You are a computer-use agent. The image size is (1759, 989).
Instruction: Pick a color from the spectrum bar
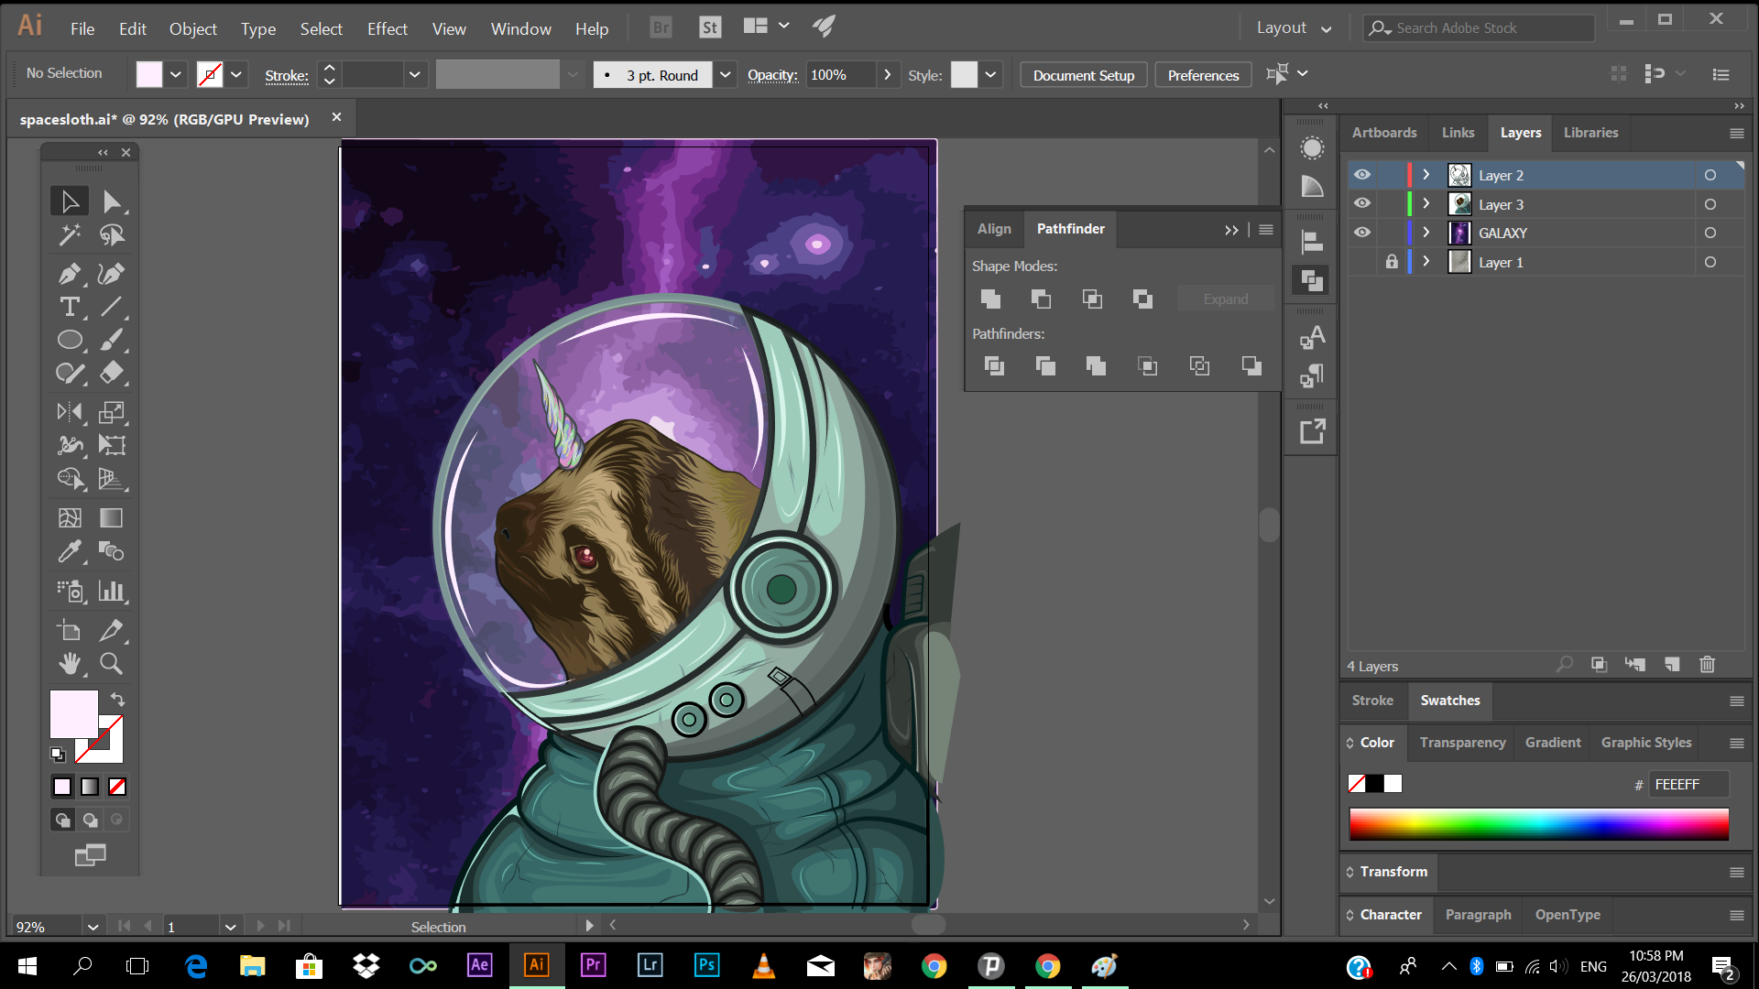[x=1538, y=824]
